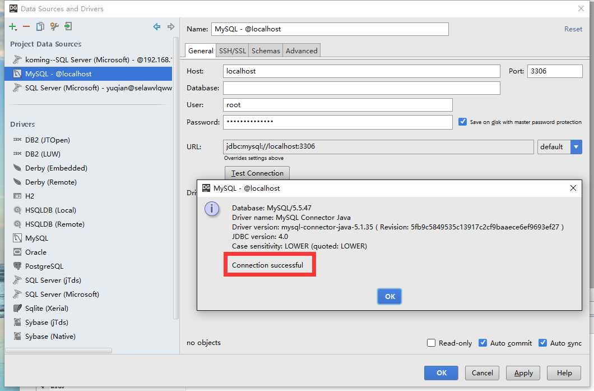Close the Data Sources and Drivers window
This screenshot has height=391, width=594.
[581, 8]
